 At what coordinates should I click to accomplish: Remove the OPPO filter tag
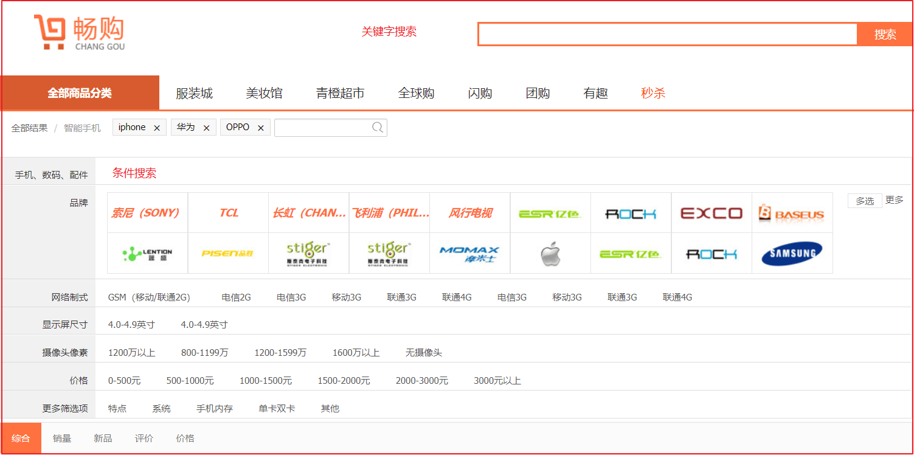click(261, 128)
